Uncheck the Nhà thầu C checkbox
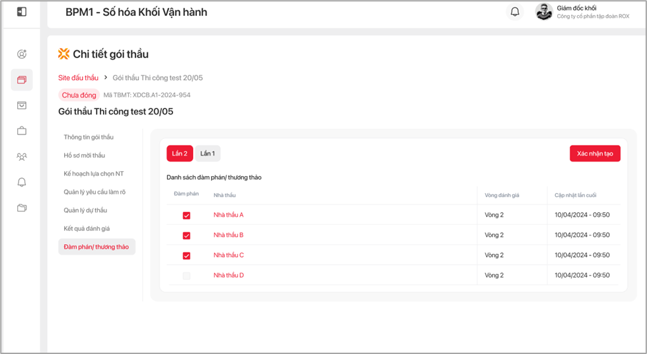The height and width of the screenshot is (354, 647). (x=186, y=255)
